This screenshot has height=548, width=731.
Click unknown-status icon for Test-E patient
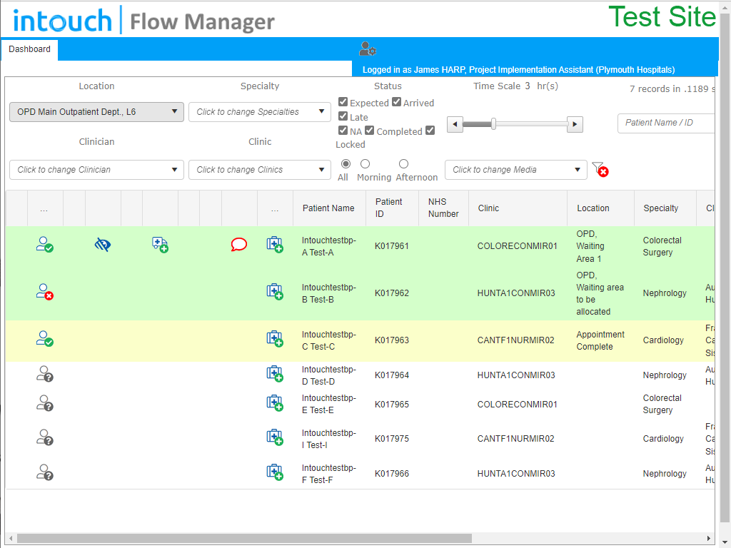pyautogui.click(x=45, y=403)
